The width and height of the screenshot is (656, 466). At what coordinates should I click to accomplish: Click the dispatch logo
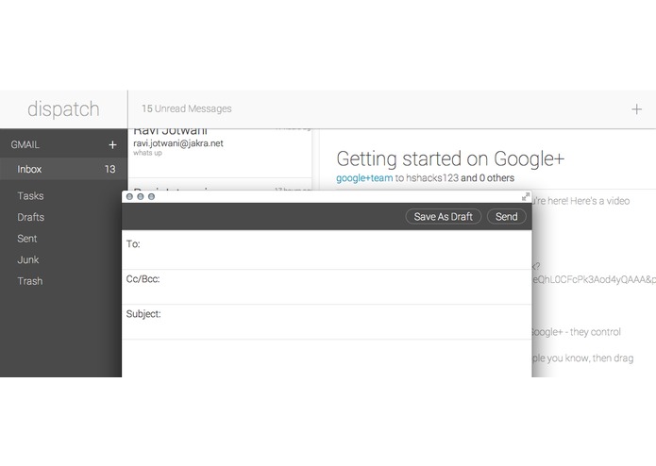tap(63, 109)
